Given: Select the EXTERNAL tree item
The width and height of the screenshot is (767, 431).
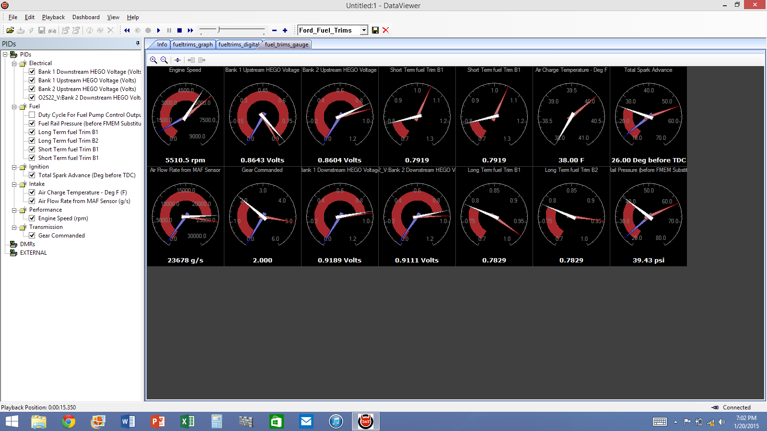Looking at the screenshot, I should pos(34,253).
